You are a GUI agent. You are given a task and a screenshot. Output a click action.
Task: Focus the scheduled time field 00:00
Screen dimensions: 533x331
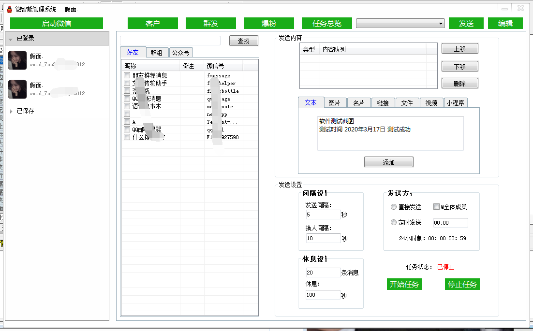click(450, 223)
